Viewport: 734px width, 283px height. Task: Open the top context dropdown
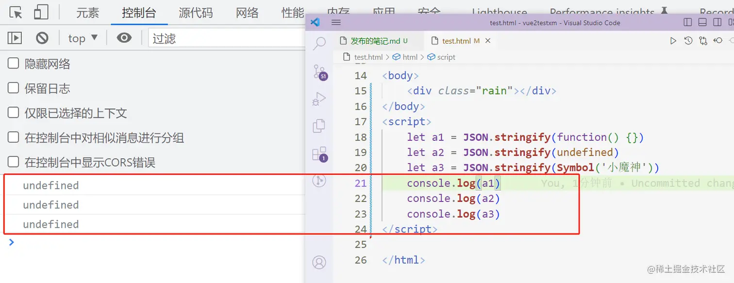(83, 38)
